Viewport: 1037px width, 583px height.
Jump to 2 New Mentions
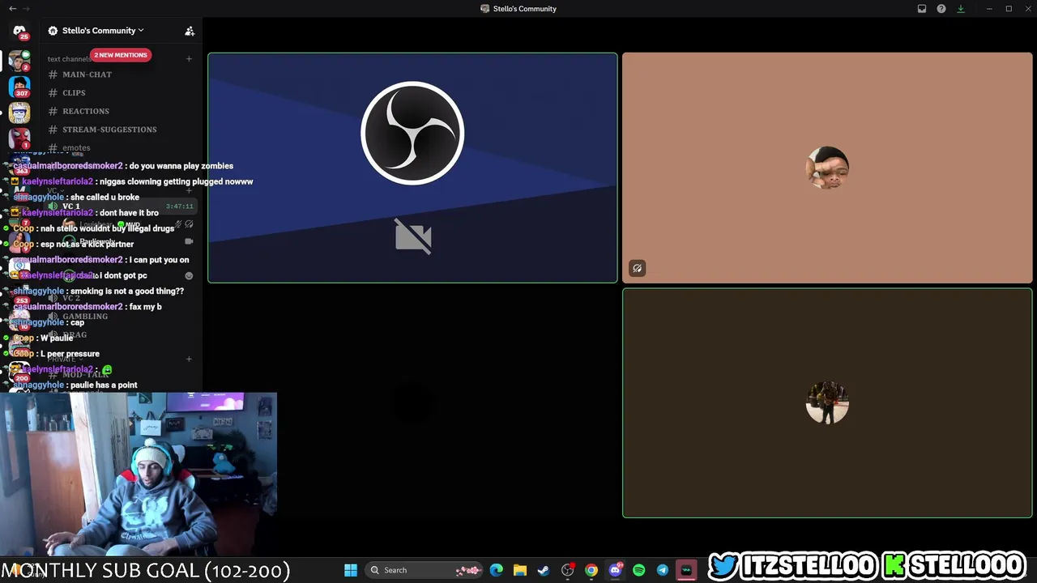tap(121, 55)
